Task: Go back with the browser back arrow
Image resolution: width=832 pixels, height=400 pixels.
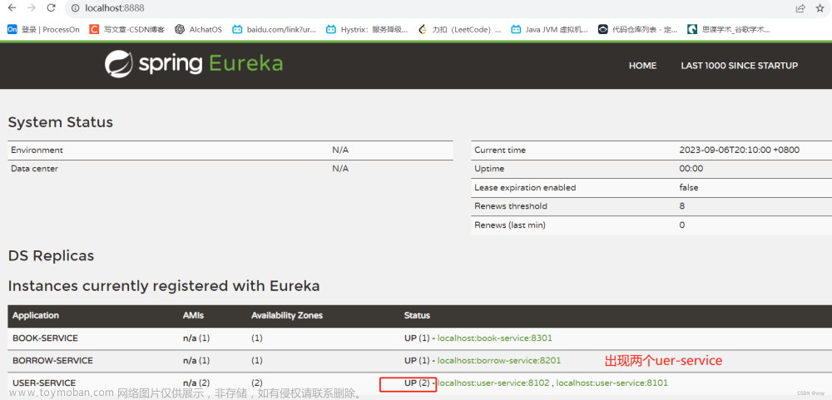Action: tap(12, 8)
